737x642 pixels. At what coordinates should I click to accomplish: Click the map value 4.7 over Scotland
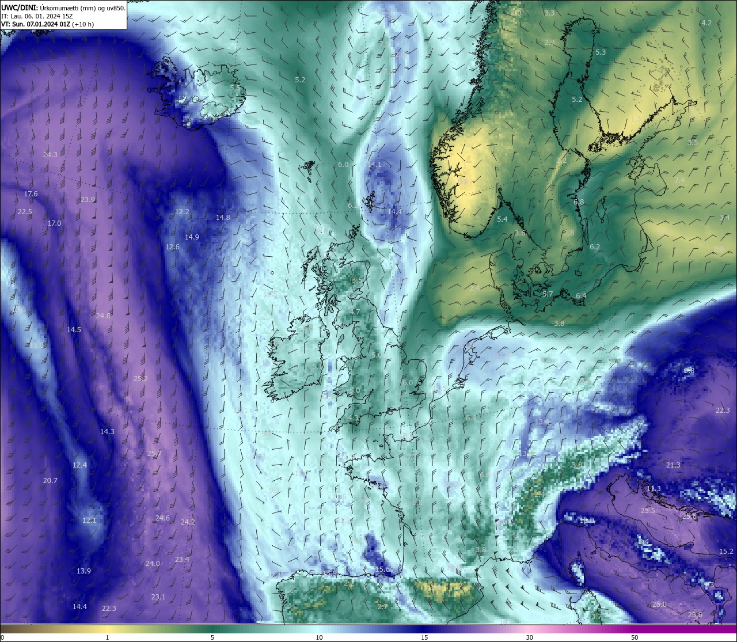point(355,311)
